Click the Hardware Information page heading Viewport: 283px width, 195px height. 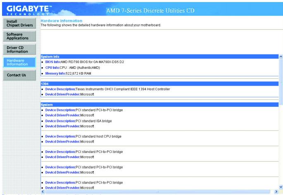point(62,21)
